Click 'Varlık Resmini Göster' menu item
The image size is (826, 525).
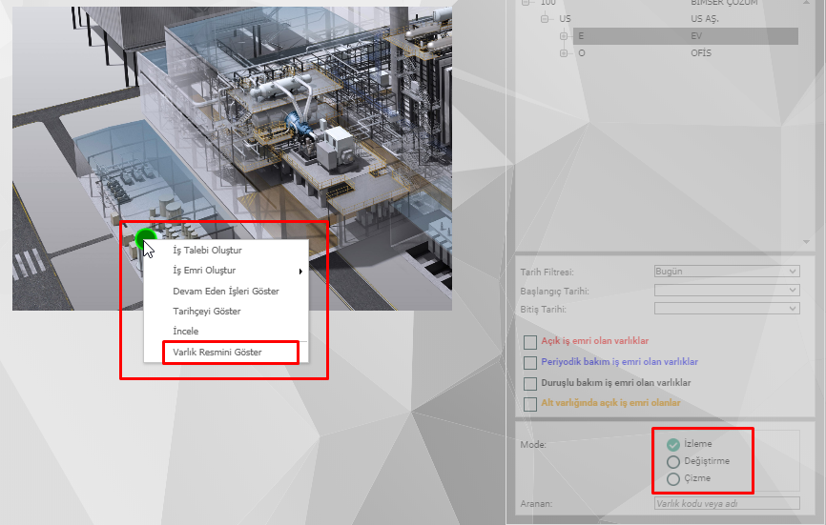tap(217, 352)
